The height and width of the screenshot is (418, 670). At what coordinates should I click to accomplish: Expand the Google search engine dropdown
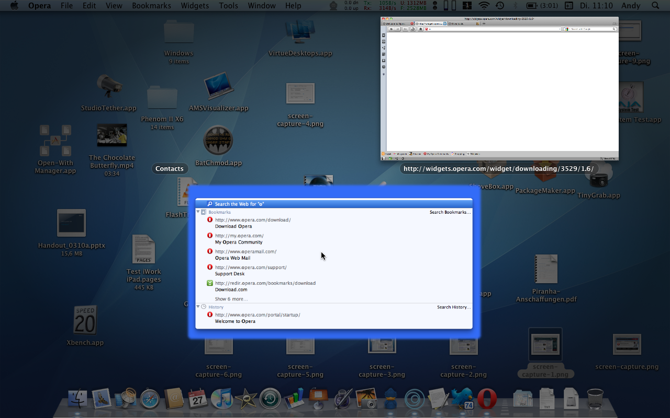(567, 29)
